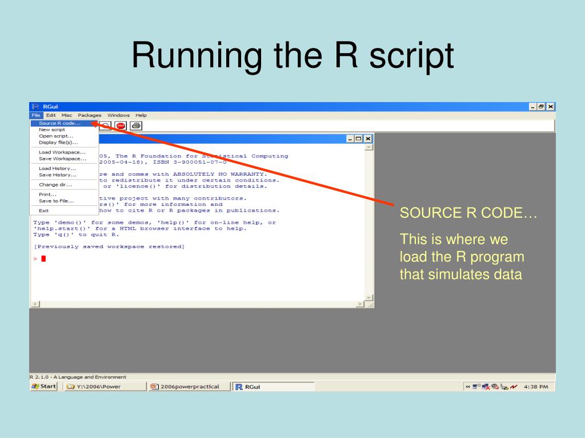Expand hidden tray icons with the double chevron

point(468,387)
